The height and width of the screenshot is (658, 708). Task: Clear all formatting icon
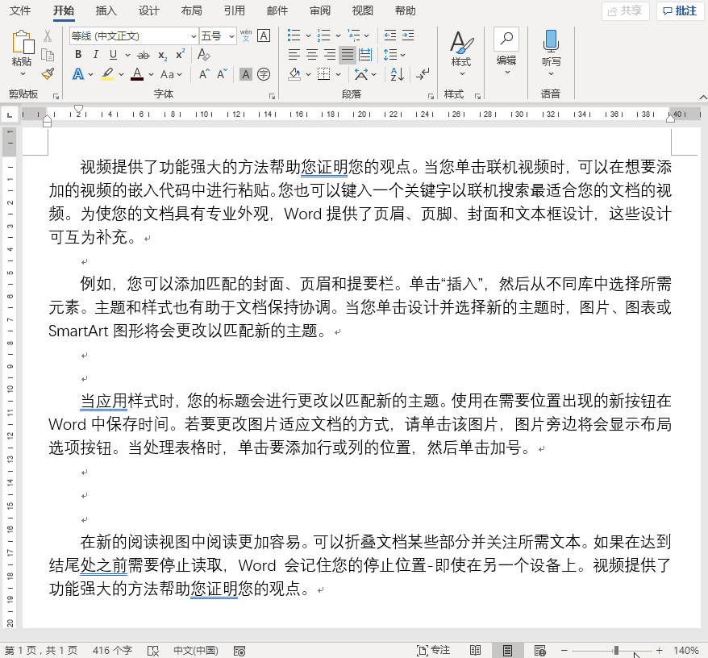point(204,55)
